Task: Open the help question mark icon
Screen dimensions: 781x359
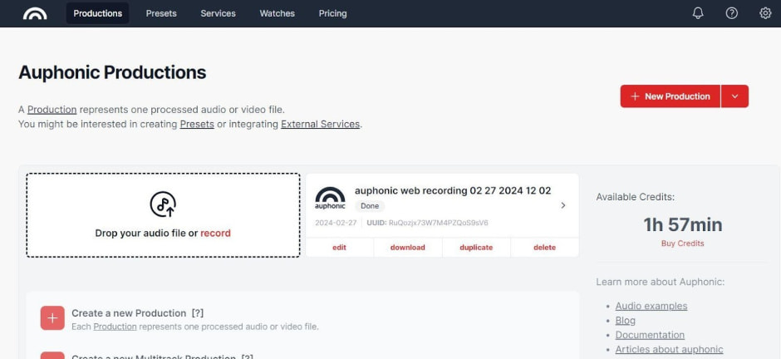Action: pos(731,13)
